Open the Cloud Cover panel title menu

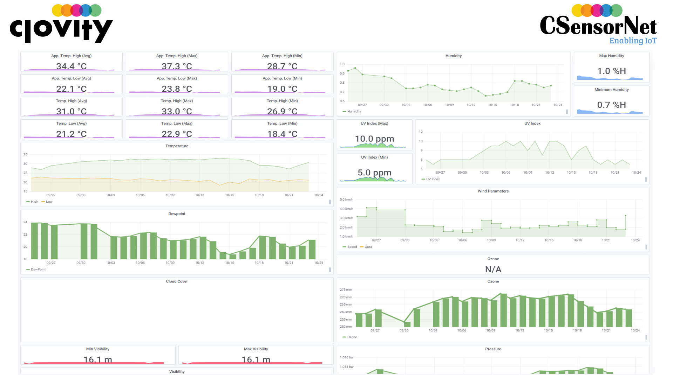tap(177, 281)
